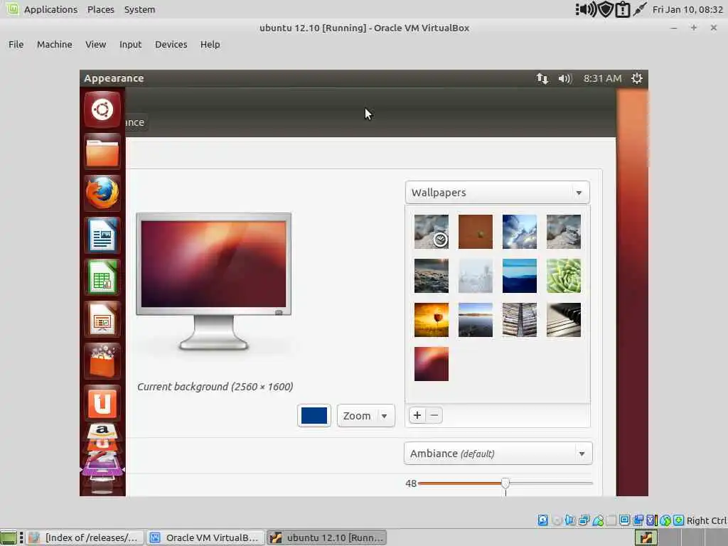Select the calm lake reflection wallpaper
This screenshot has height=546, width=728.
(476, 320)
